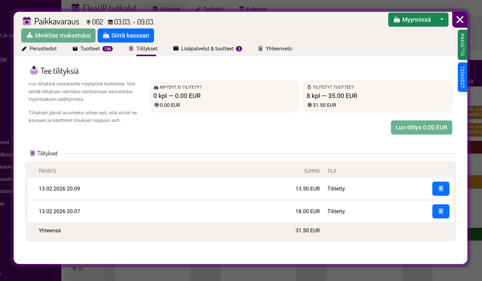Close the Paikkavaraus dialog
The height and width of the screenshot is (281, 482).
coord(460,20)
